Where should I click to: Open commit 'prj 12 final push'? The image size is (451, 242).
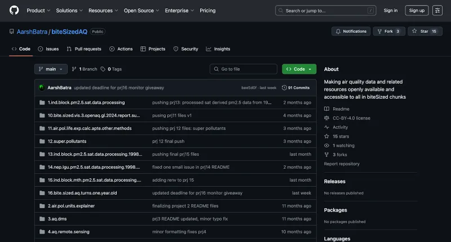coord(168,141)
